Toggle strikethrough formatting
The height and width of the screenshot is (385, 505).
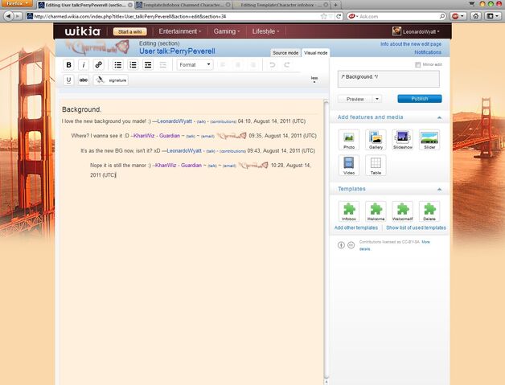pyautogui.click(x=84, y=80)
